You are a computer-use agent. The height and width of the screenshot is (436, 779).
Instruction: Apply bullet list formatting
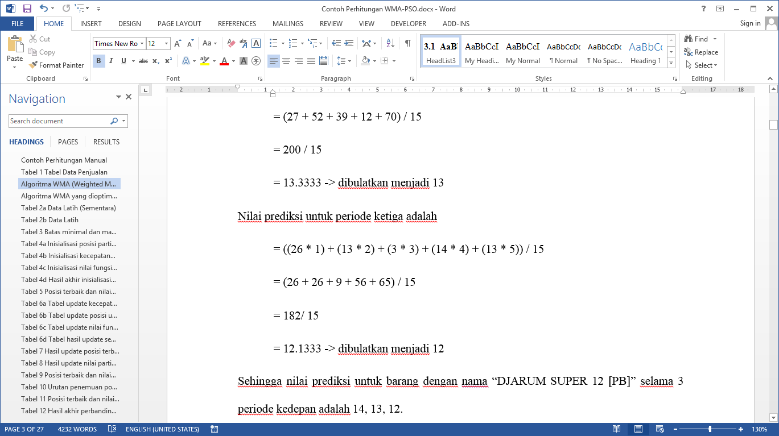(x=273, y=43)
